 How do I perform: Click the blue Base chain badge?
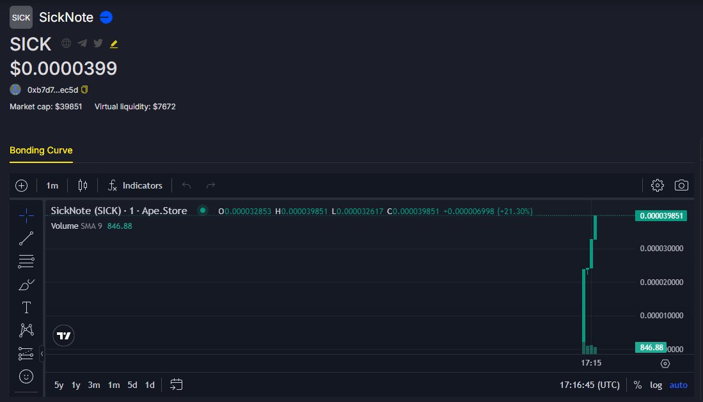coord(106,17)
